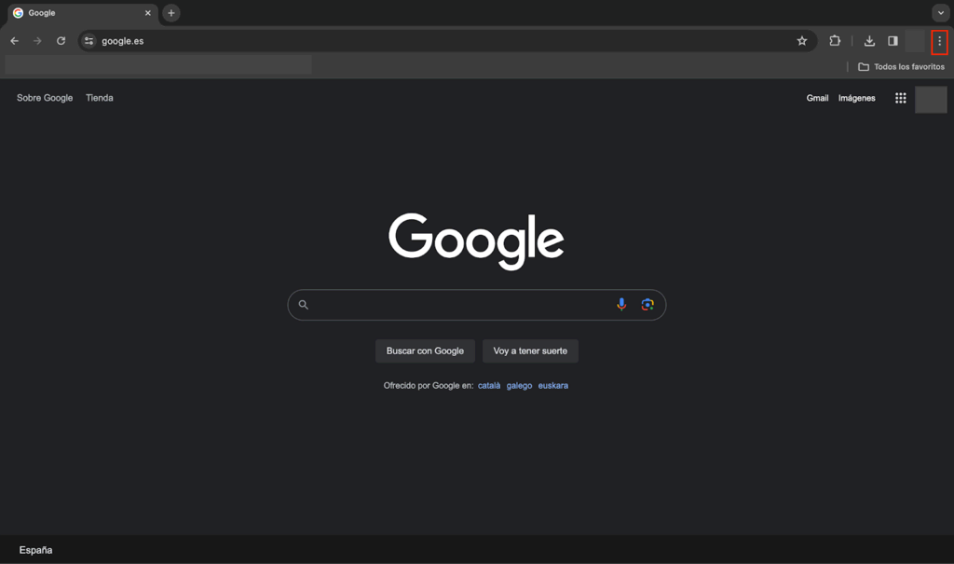
Task: Click the España footer text
Action: coord(36,550)
